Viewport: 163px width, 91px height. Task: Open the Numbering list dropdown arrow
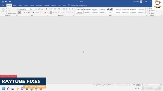point(57,9)
